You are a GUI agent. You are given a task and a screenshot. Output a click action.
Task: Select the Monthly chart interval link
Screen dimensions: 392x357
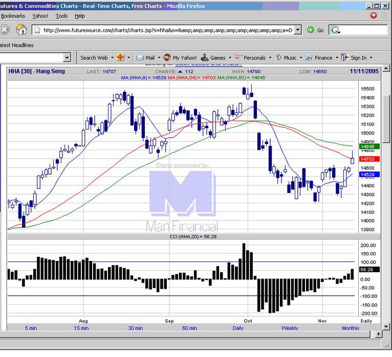tap(351, 328)
